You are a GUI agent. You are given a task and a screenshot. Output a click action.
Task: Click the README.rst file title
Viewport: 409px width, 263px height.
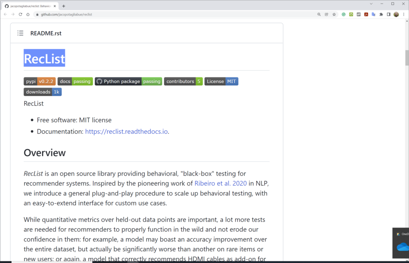(x=46, y=34)
